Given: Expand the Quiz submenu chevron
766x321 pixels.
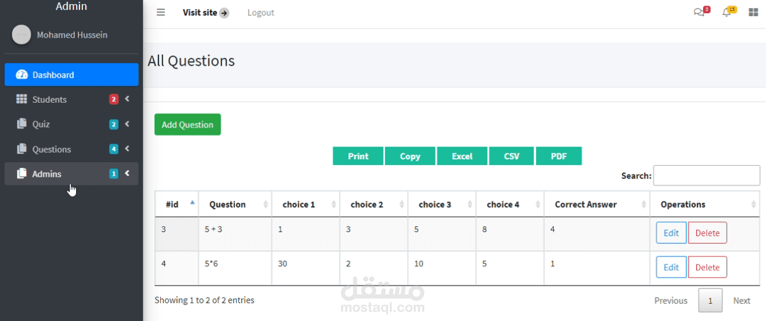Looking at the screenshot, I should pyautogui.click(x=127, y=124).
